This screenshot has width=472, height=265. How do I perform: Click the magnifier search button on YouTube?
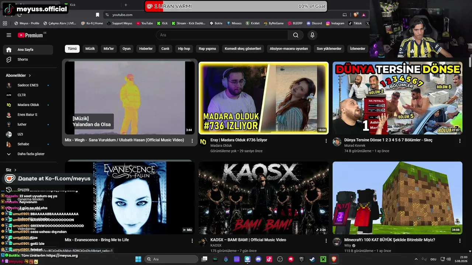coord(296,35)
